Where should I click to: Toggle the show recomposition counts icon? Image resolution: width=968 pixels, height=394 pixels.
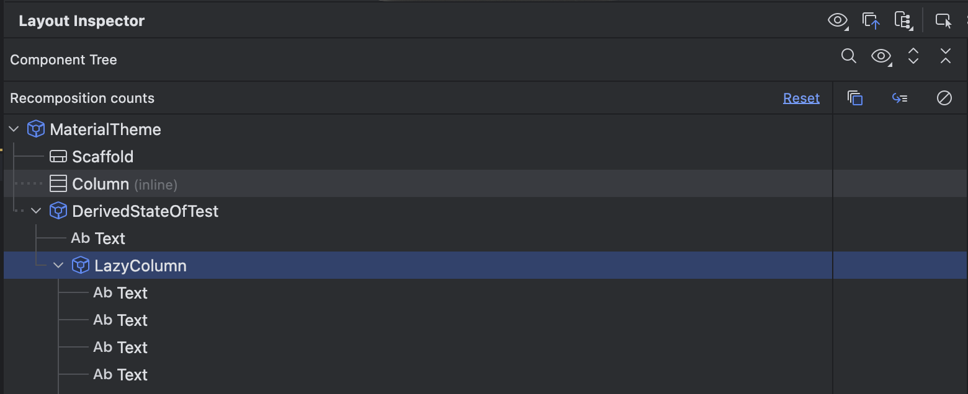[x=900, y=98]
